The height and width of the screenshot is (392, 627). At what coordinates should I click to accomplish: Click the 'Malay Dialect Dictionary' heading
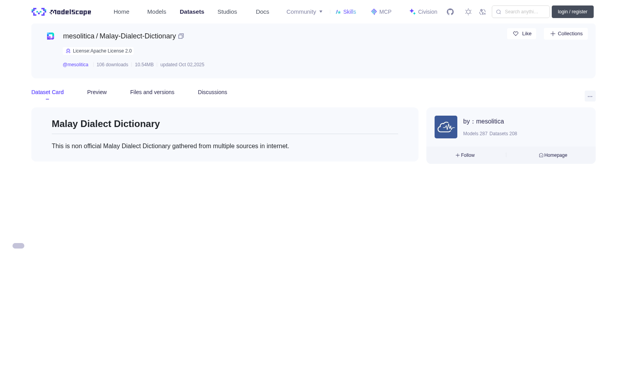[x=106, y=124]
